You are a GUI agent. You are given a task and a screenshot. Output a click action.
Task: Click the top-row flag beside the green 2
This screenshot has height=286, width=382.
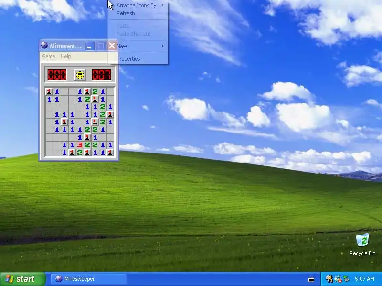pos(87,92)
